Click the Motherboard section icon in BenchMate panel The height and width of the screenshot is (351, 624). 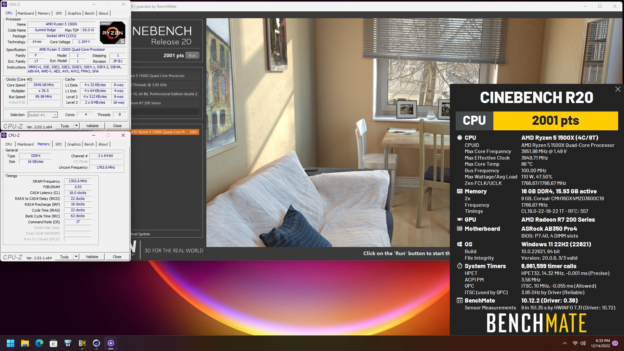pos(460,229)
